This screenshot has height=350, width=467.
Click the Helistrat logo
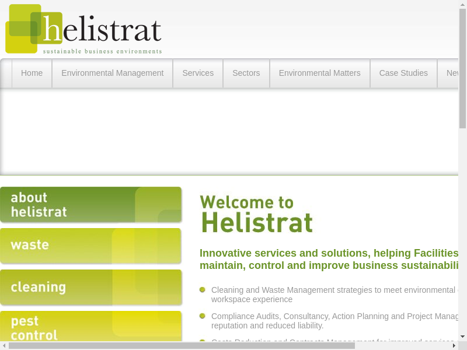pyautogui.click(x=83, y=29)
